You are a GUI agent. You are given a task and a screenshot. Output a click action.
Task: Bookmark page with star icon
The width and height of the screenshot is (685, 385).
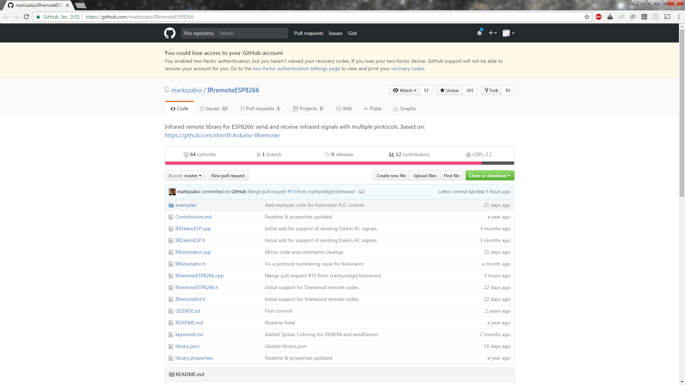pos(587,17)
